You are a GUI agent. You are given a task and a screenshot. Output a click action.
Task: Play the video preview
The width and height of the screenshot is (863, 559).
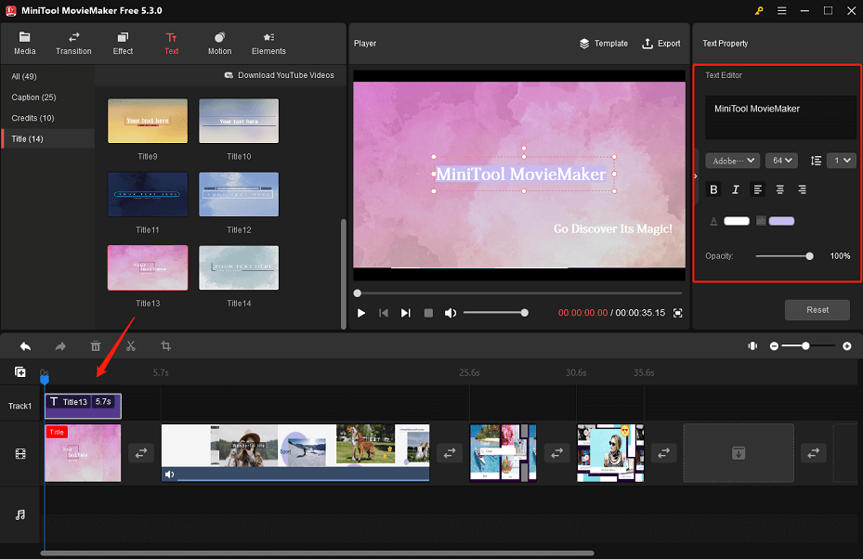click(361, 313)
